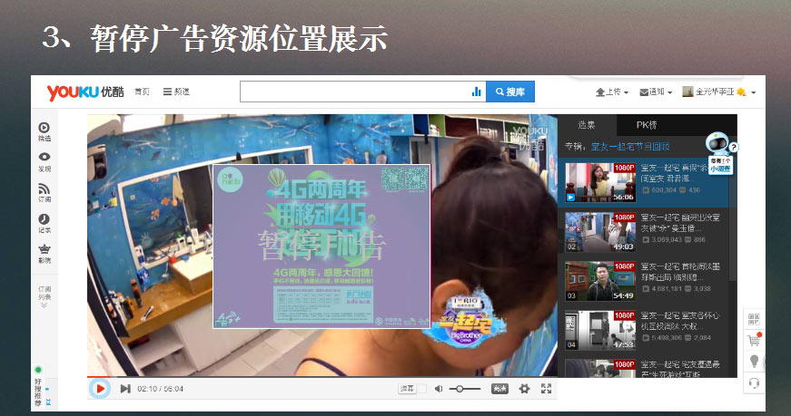This screenshot has width=791, height=416.
Task: Click the play button in player
Action: coord(100,388)
